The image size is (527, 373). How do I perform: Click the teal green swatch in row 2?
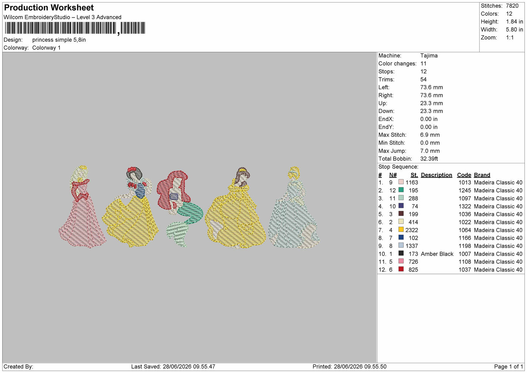click(x=401, y=190)
